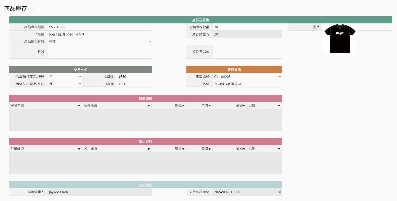Expand the 產品是否有效 dropdown
The image size is (397, 201).
coord(149,42)
